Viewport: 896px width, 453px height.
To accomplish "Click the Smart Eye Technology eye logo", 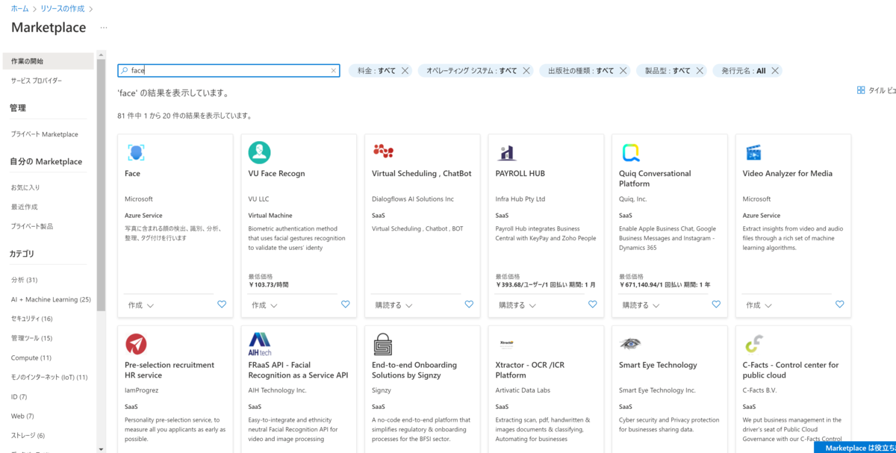I will 630,344.
